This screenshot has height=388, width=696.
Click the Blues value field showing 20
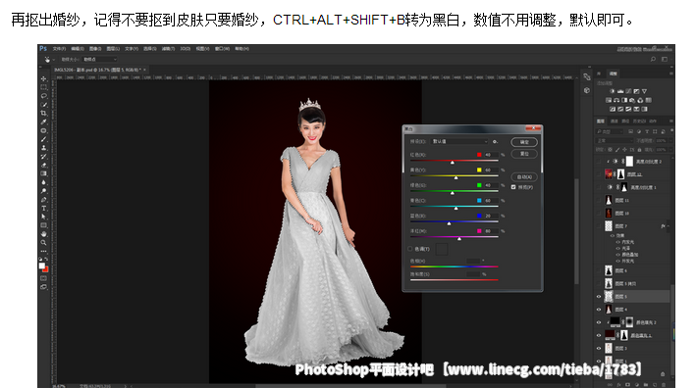pos(492,216)
